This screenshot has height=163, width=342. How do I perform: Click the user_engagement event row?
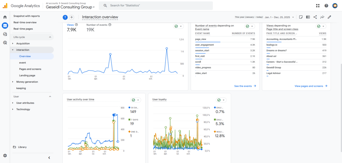pyautogui.click(x=225, y=45)
